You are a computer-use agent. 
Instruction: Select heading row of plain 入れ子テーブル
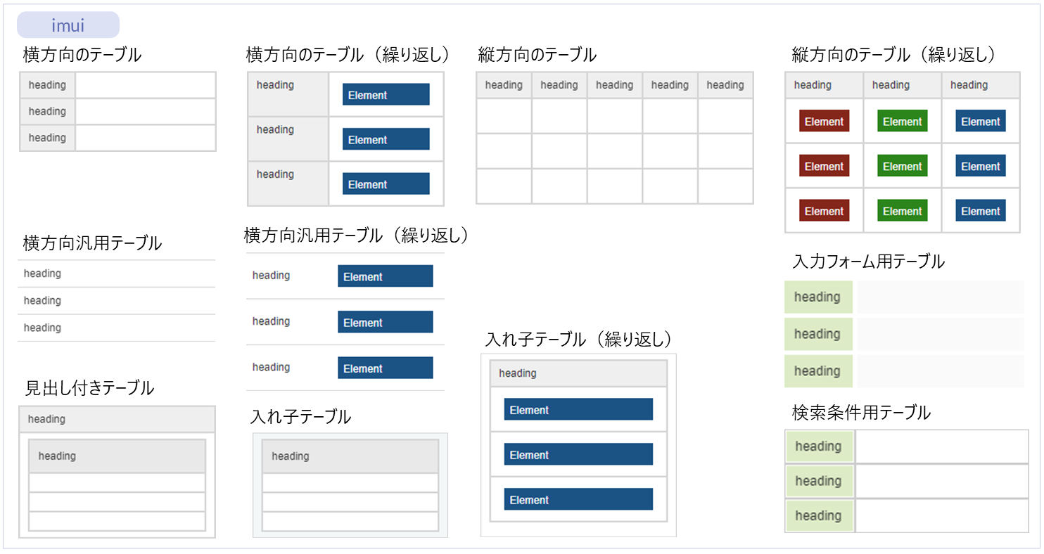[x=350, y=456]
